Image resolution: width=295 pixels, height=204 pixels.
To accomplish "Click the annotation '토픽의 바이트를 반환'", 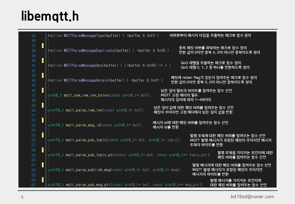I will (x=206, y=144).
